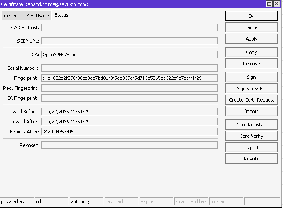
Task: Click the CA field showing OpenVPNCACert
Action: tap(130, 55)
